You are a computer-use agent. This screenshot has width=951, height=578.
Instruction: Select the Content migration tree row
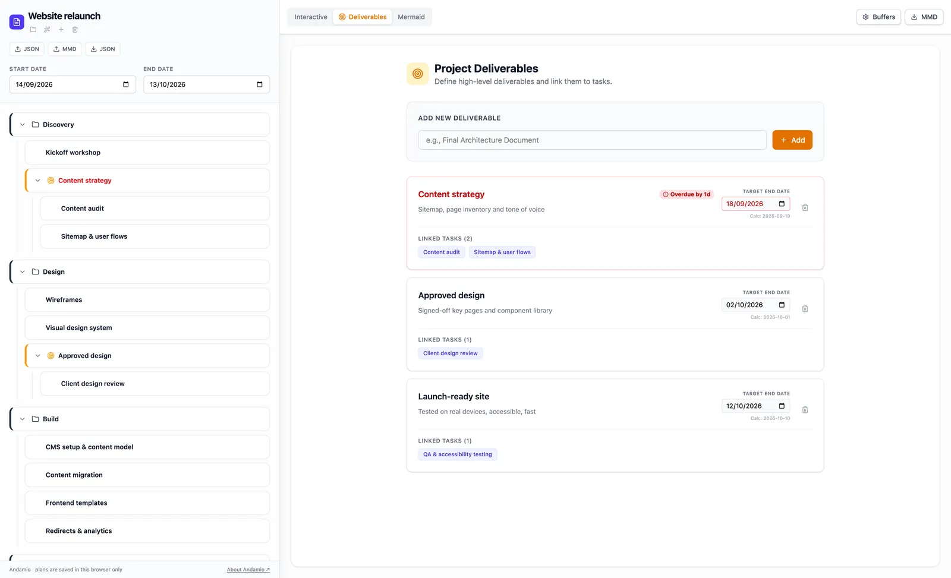pos(147,475)
